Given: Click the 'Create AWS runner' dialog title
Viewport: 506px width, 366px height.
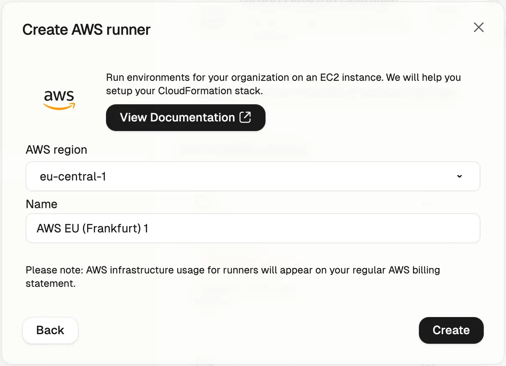Looking at the screenshot, I should (86, 30).
